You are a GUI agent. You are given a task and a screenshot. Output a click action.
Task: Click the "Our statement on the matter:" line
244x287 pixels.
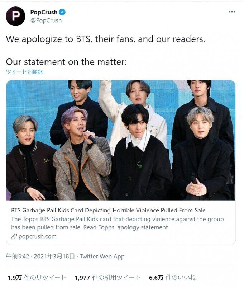click(66, 62)
